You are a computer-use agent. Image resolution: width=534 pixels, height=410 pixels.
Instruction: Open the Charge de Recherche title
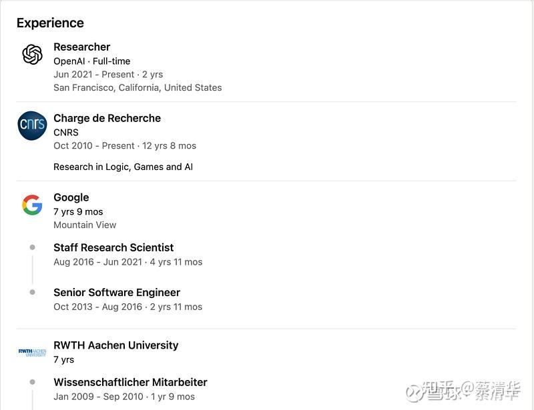click(107, 118)
